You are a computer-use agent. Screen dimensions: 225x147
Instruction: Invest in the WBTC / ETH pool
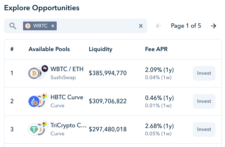pyautogui.click(x=204, y=73)
